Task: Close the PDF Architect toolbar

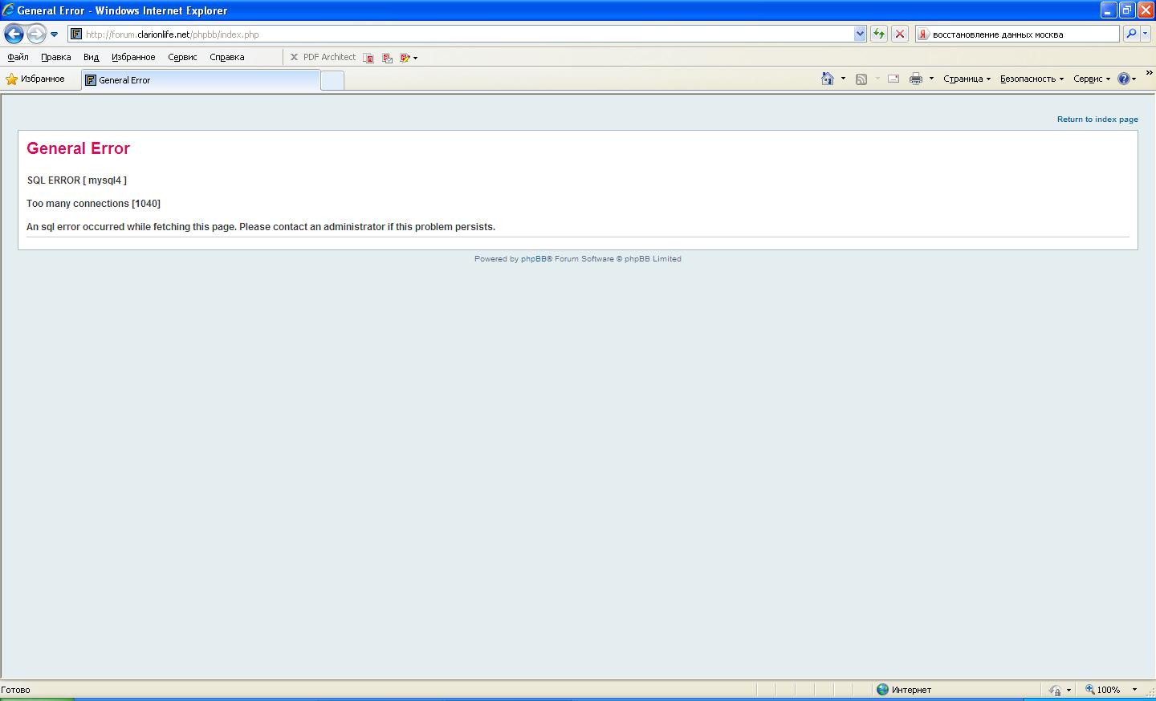Action: click(294, 57)
